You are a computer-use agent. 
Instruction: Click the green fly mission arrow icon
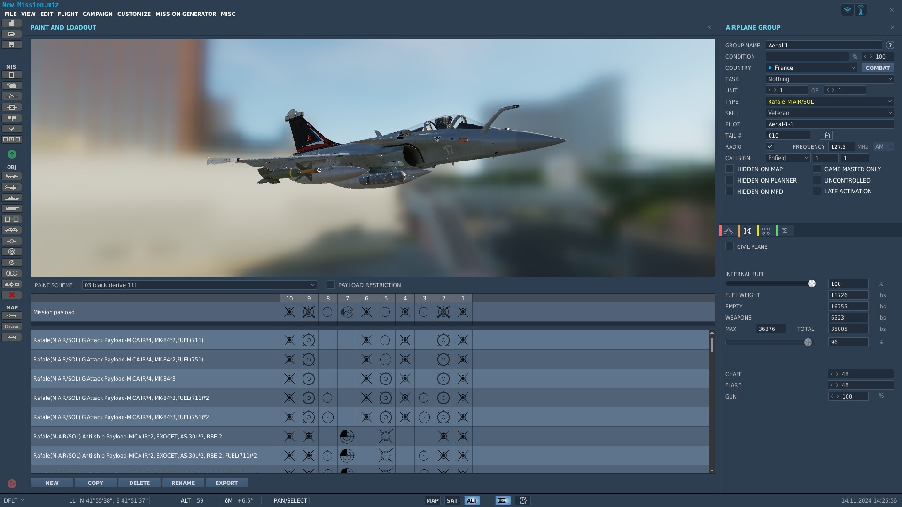(12, 154)
